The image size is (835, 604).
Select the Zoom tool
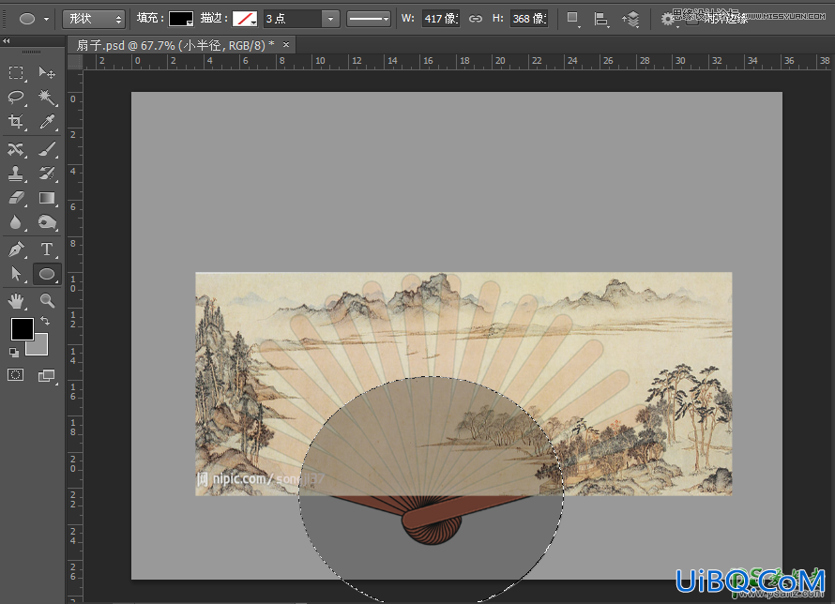tap(47, 301)
